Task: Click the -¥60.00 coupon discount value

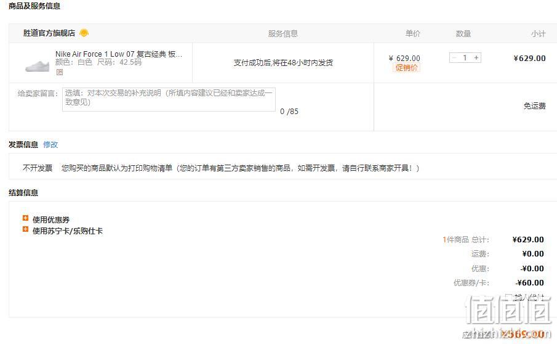Action: [530, 283]
